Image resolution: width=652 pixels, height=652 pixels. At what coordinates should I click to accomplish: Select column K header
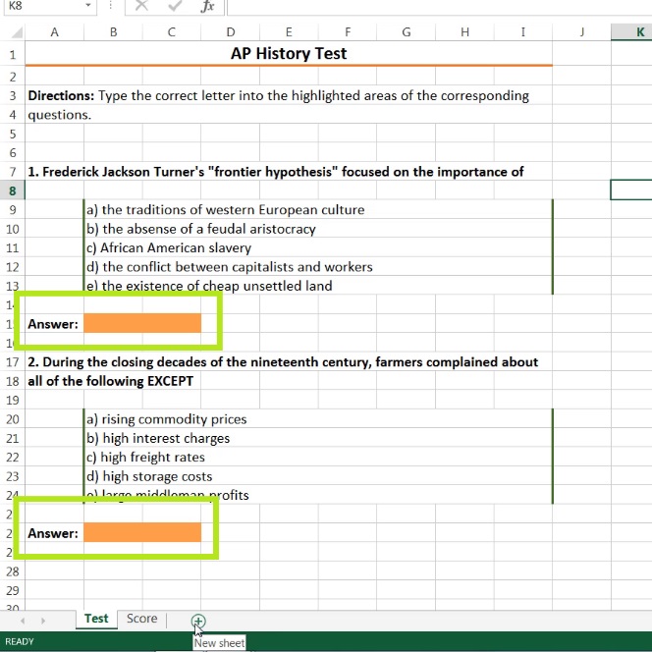click(631, 32)
